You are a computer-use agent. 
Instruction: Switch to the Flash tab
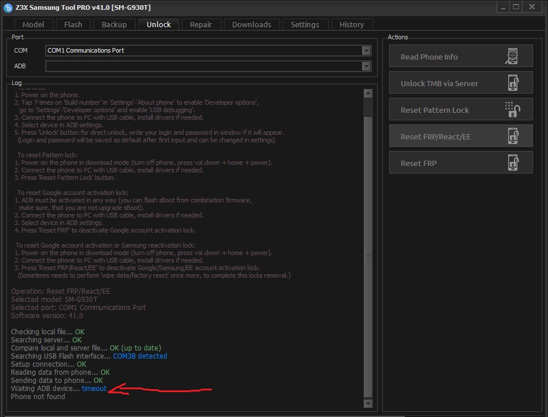73,24
